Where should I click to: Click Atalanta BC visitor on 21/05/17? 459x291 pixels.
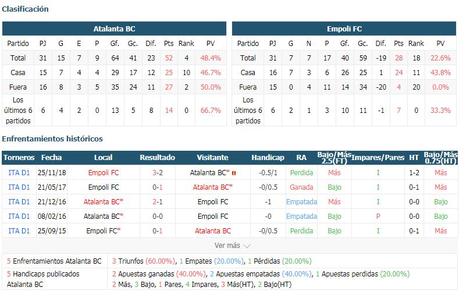tap(212, 187)
